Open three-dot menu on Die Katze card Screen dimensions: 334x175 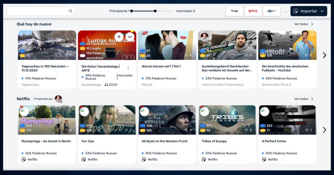128,68
